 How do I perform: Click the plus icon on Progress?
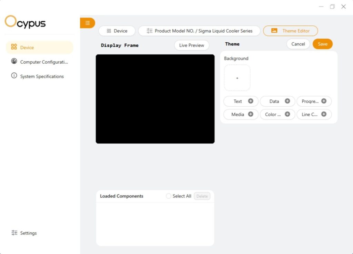pyautogui.click(x=324, y=101)
